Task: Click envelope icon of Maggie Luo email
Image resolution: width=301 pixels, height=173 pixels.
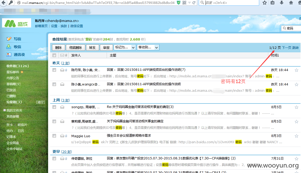Action: coord(62,136)
